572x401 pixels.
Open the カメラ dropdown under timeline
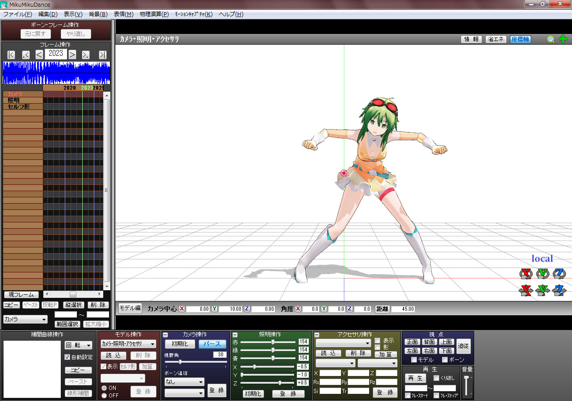point(25,319)
